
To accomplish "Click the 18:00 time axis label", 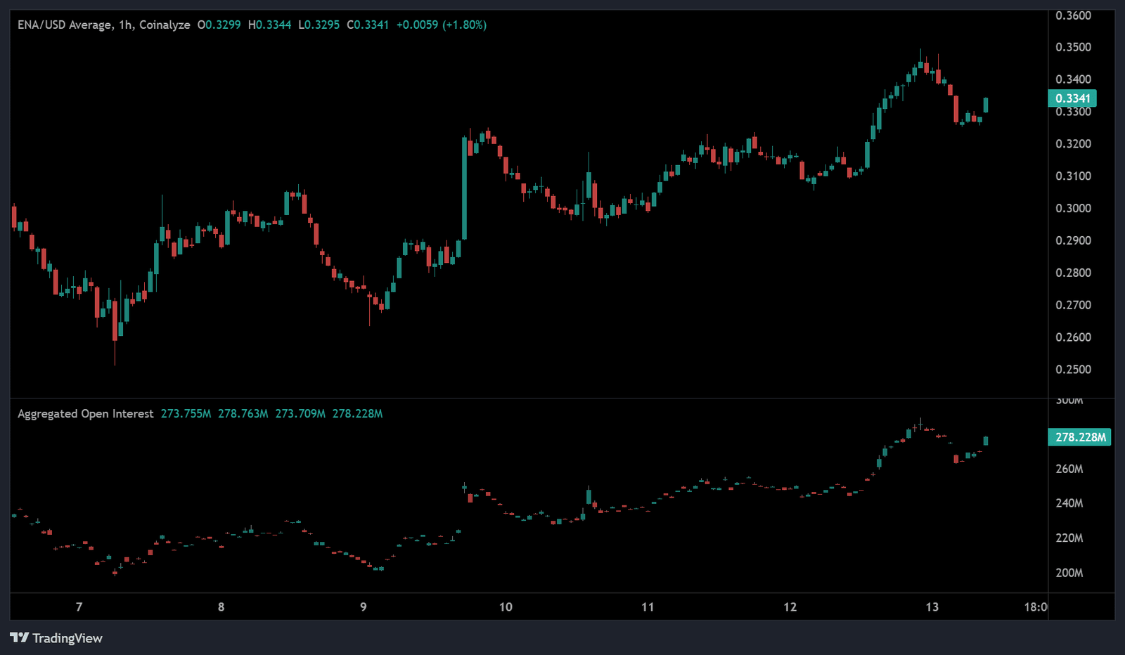I will (1035, 607).
